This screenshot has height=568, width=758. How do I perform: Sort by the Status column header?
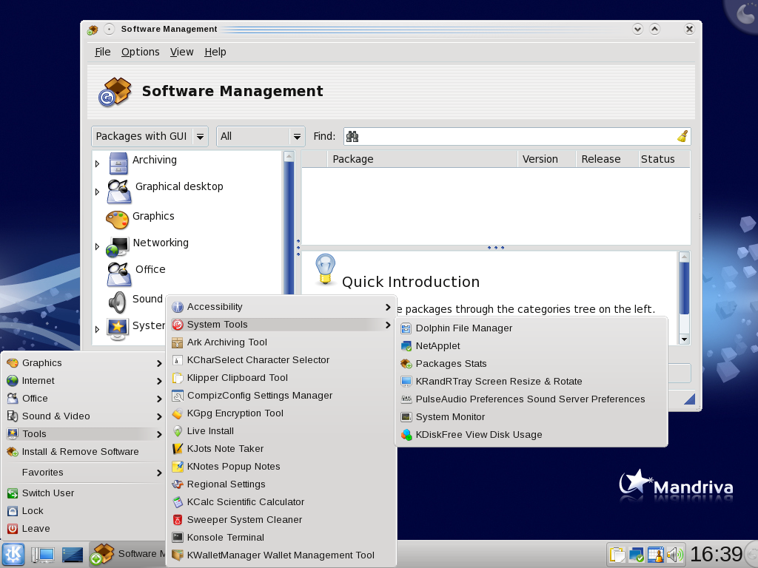(x=664, y=159)
